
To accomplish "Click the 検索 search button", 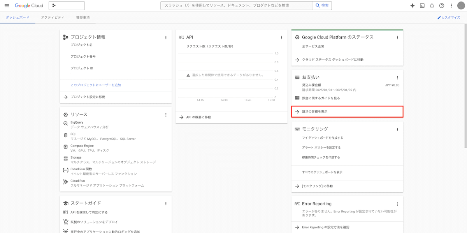I will tap(322, 5).
